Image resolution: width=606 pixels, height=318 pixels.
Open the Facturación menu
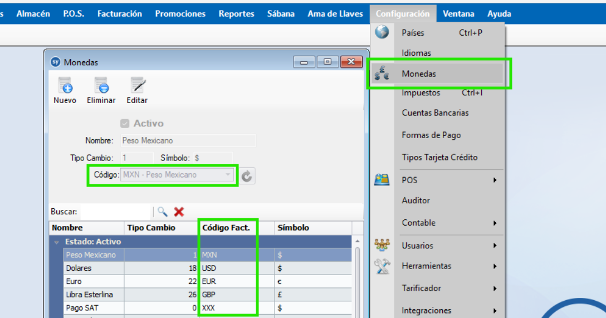119,13
